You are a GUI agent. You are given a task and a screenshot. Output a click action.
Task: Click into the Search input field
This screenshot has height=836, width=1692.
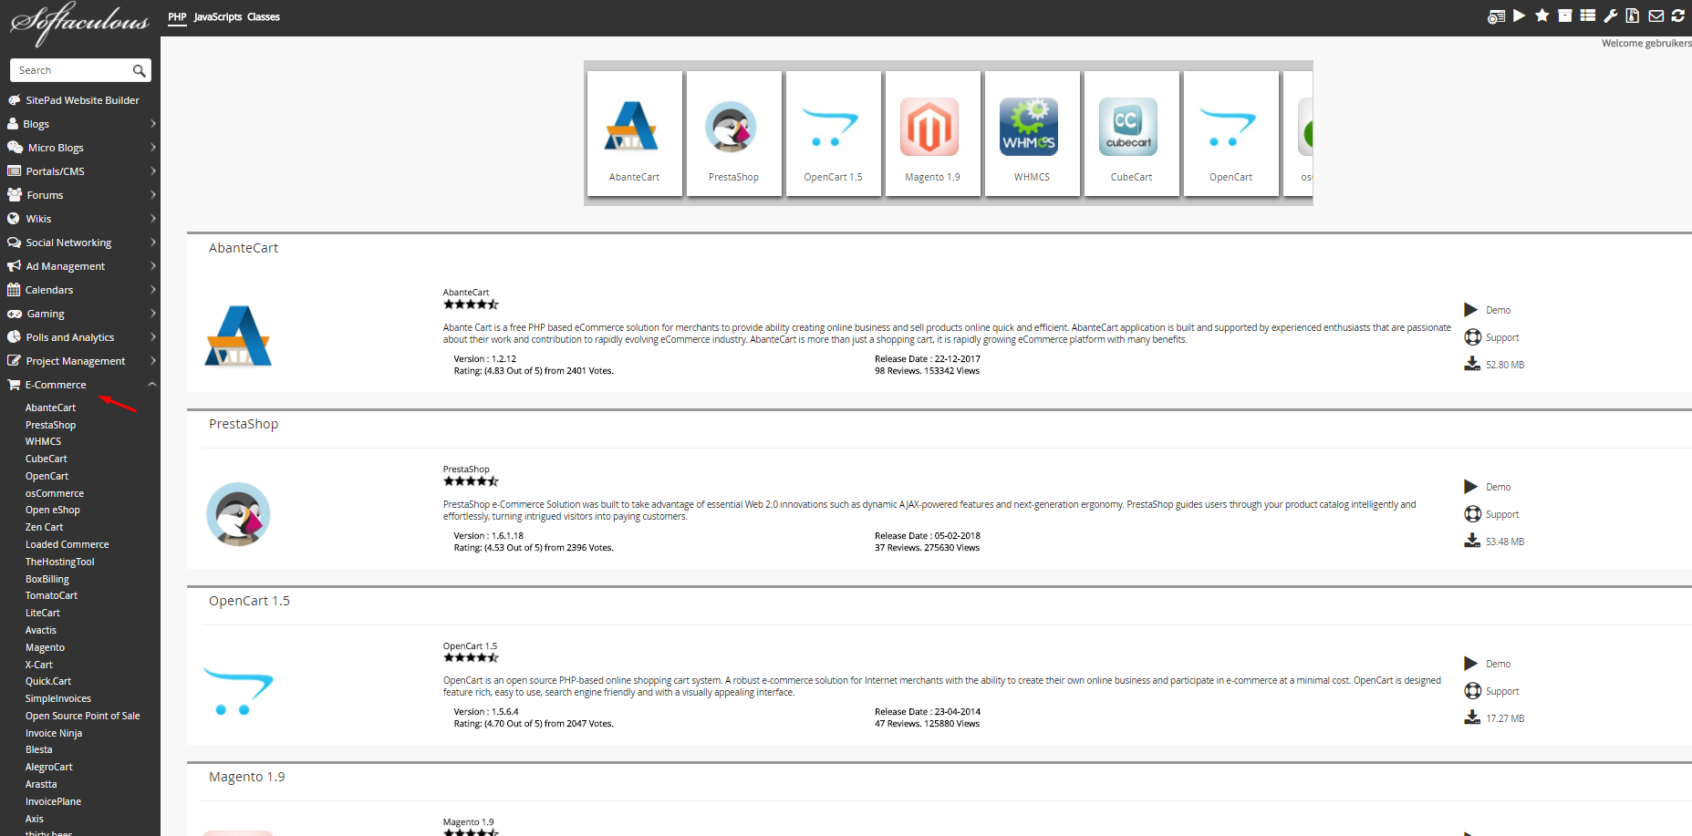tap(71, 70)
